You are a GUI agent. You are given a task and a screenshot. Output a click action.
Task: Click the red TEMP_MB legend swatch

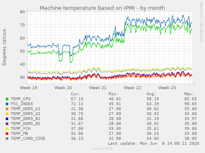tap(7, 134)
